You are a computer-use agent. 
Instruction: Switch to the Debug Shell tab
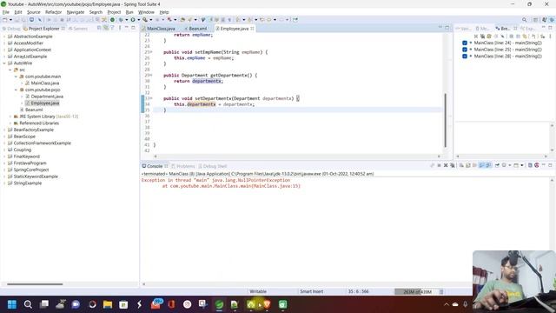(x=213, y=166)
